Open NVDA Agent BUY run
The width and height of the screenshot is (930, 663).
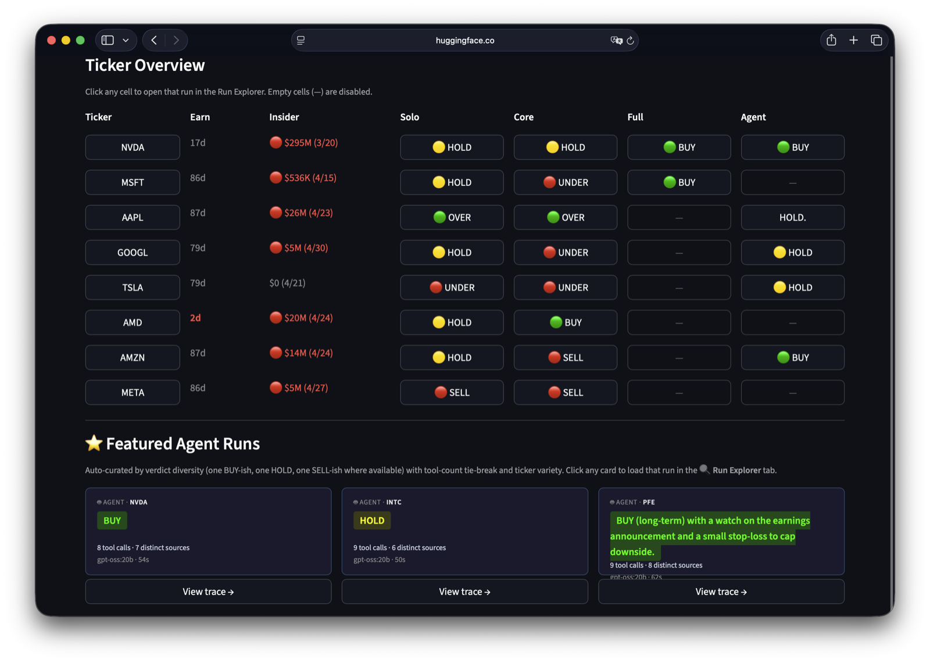(793, 148)
